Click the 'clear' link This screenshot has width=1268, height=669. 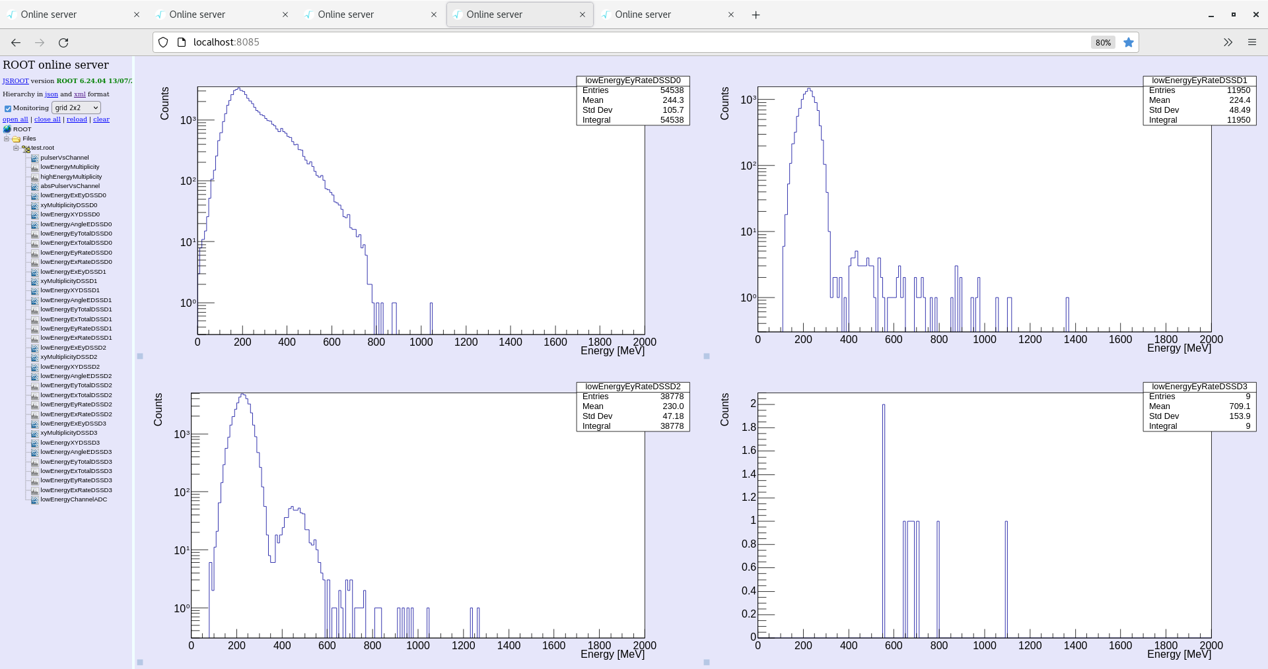coord(101,119)
